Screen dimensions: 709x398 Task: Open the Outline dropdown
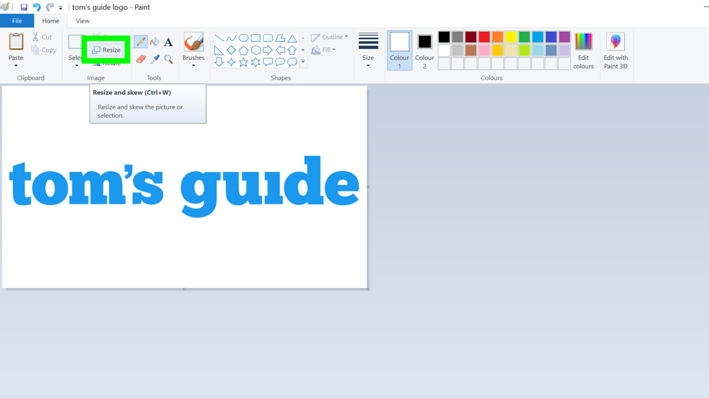click(x=330, y=37)
